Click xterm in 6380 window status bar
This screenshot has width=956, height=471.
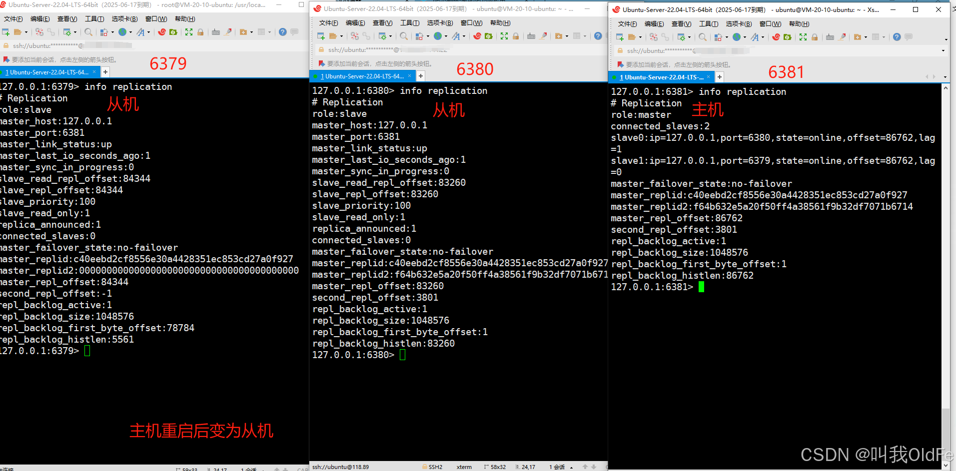click(x=464, y=467)
